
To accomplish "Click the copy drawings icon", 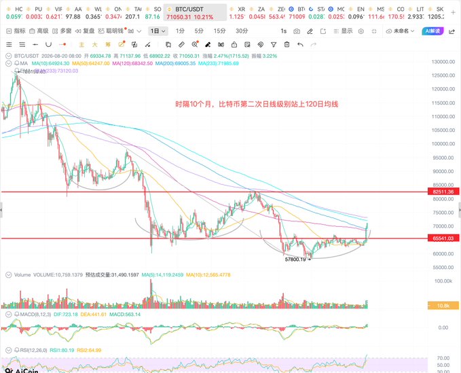I will pyautogui.click(x=168, y=44).
